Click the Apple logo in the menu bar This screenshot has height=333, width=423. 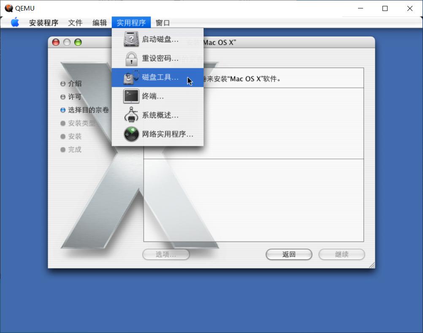[14, 22]
